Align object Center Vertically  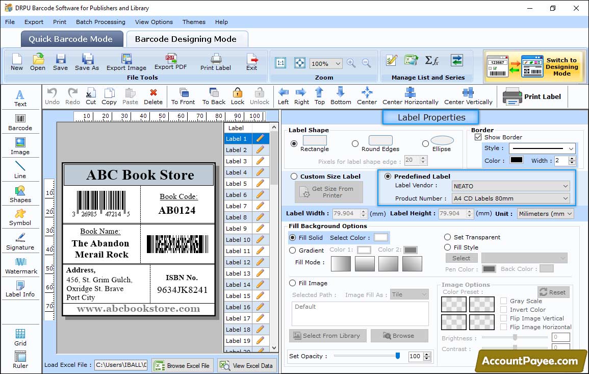click(468, 96)
